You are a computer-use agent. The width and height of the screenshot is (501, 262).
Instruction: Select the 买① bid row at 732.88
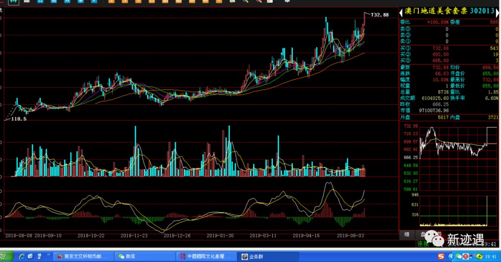[x=449, y=48]
